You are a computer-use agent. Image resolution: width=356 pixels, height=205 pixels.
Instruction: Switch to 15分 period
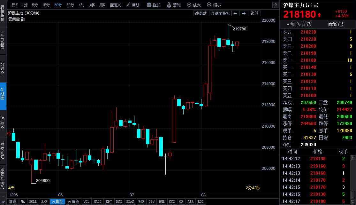(46, 5)
